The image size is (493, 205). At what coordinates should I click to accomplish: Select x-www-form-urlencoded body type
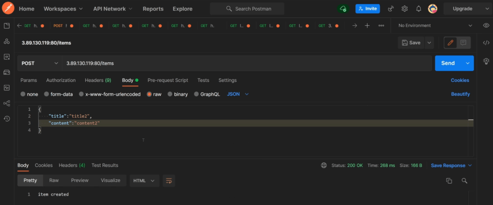click(x=81, y=94)
